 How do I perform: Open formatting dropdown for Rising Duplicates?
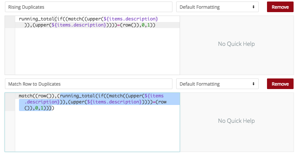click(217, 7)
